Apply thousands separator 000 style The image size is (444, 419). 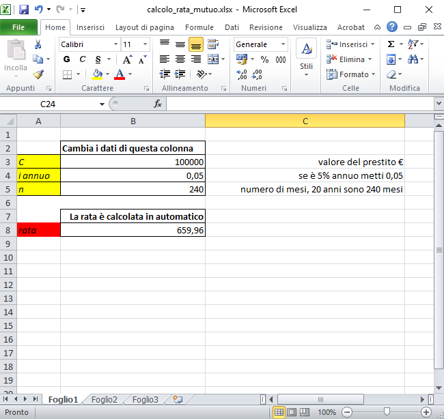pos(280,59)
